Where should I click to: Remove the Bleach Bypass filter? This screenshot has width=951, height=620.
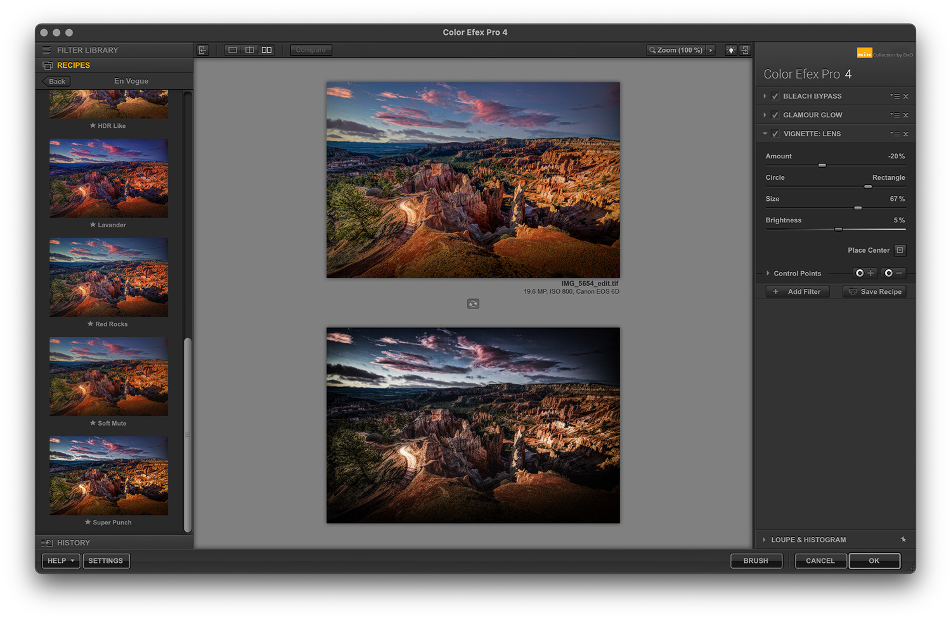pyautogui.click(x=906, y=96)
